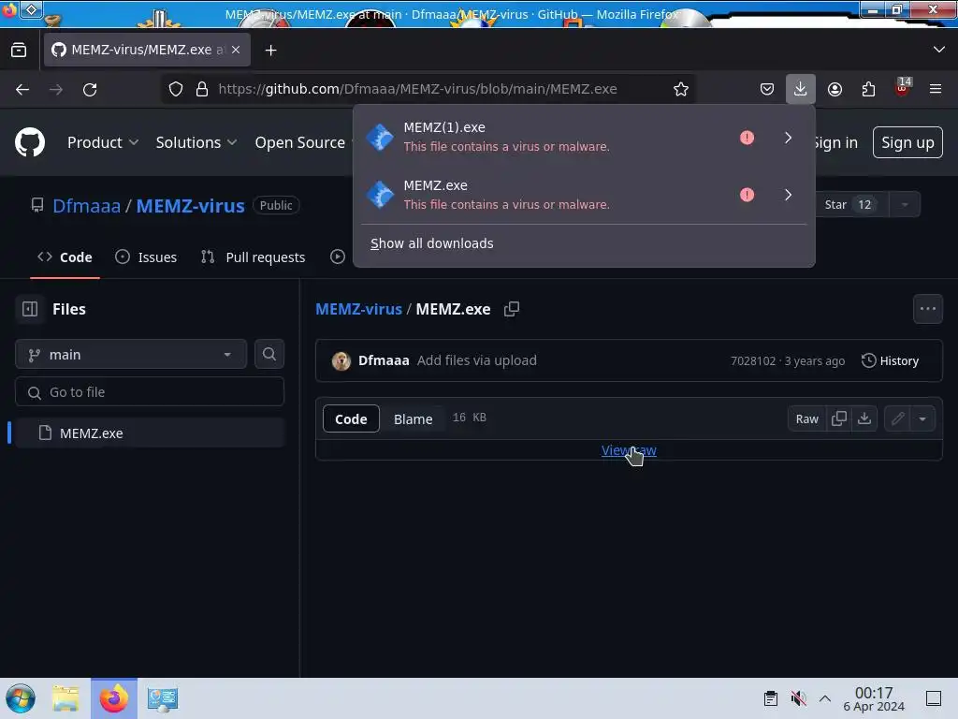Expand MEMZ.exe download details chevron
The width and height of the screenshot is (958, 719).
pos(788,195)
